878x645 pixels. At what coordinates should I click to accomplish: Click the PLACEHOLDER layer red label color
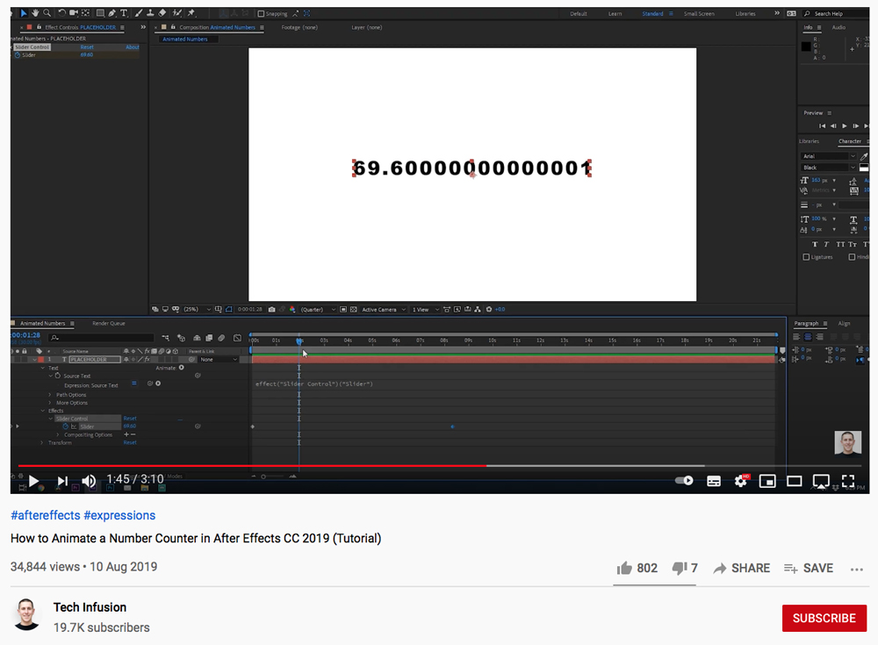[x=41, y=360]
